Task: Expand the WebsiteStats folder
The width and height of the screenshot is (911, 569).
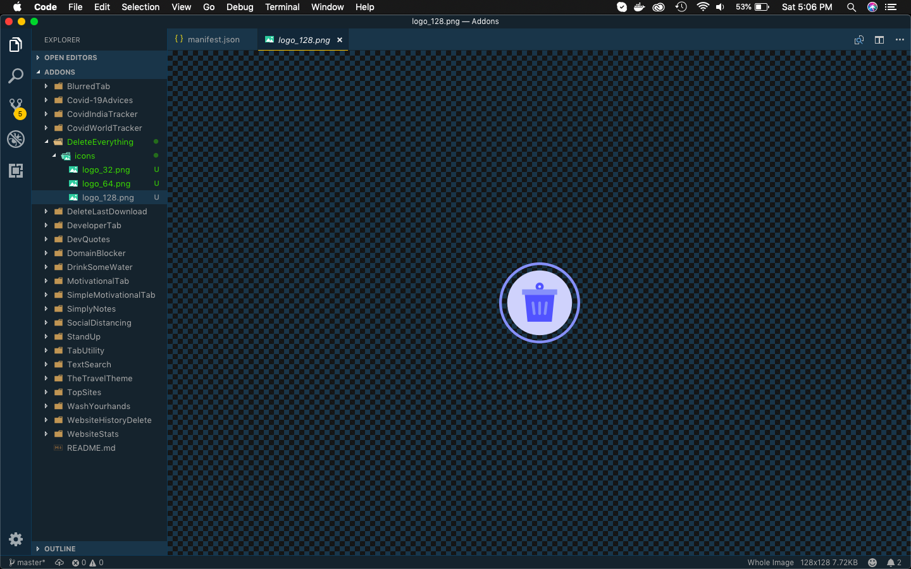Action: tap(99, 434)
